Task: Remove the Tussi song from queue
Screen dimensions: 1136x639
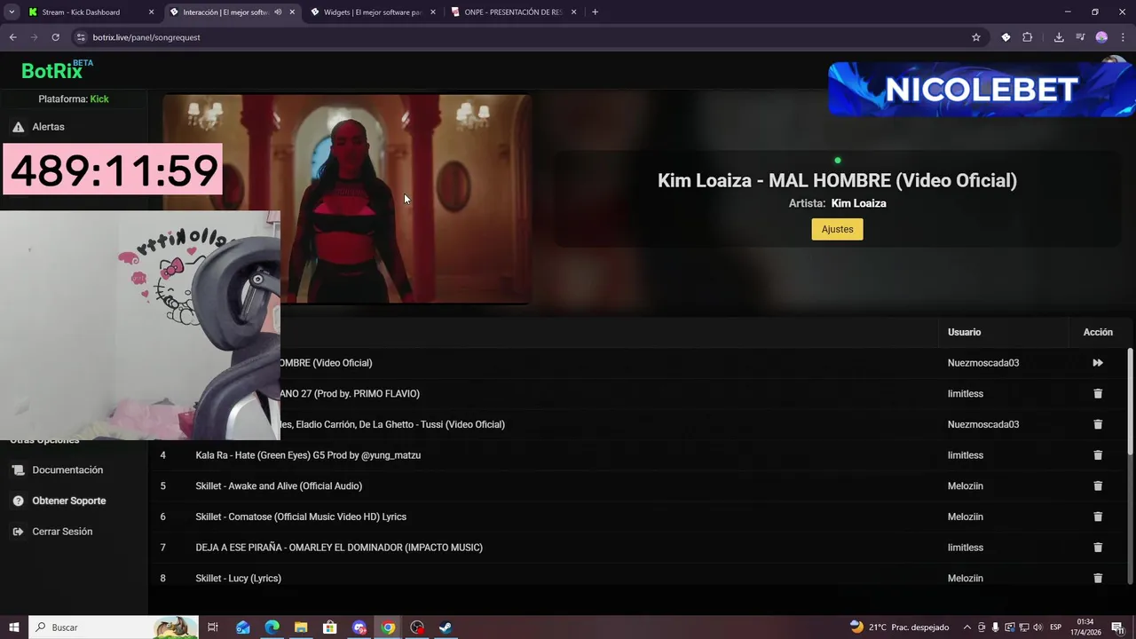Action: 1098,424
